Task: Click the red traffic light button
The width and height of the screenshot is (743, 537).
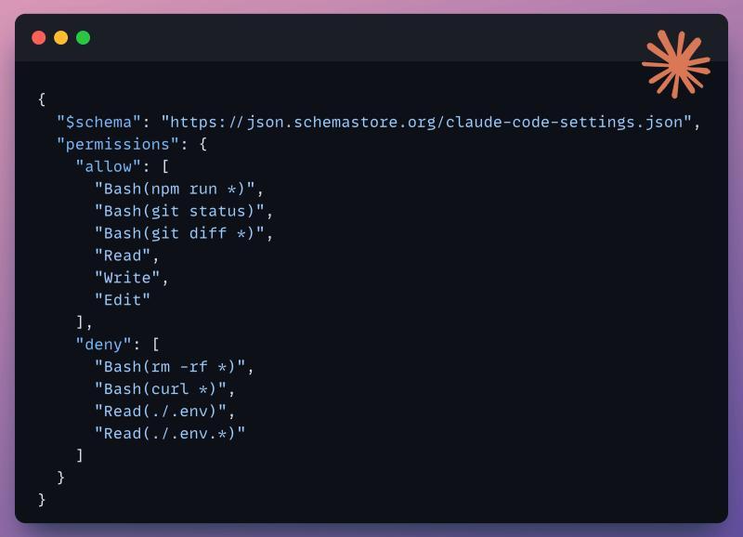Action: point(38,38)
